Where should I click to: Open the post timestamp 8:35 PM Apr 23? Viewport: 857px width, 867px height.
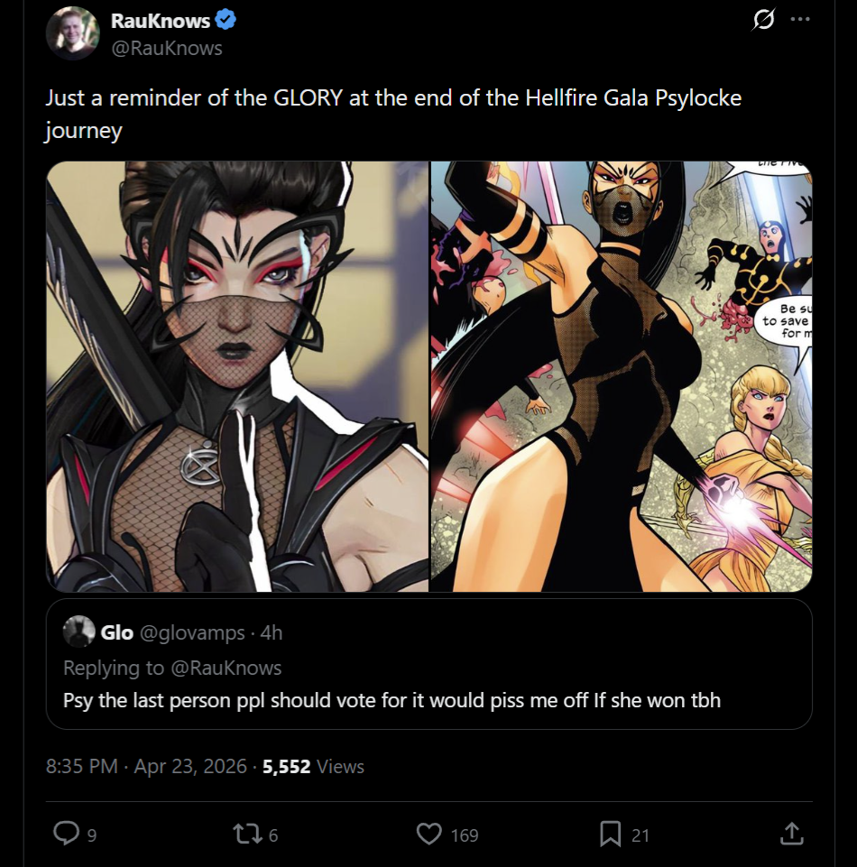[146, 766]
